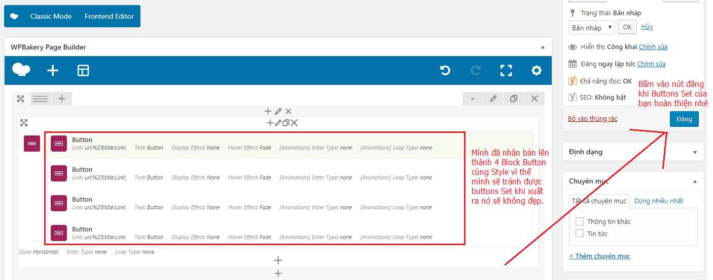Click the Buttons Set move handle icon
Screen dimensions: 713x280
coord(24,123)
